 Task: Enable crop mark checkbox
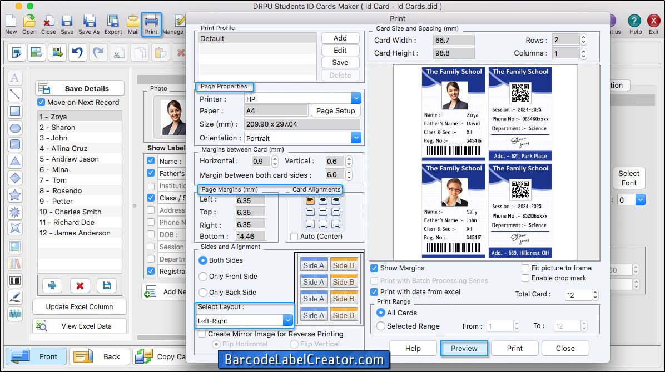(525, 278)
